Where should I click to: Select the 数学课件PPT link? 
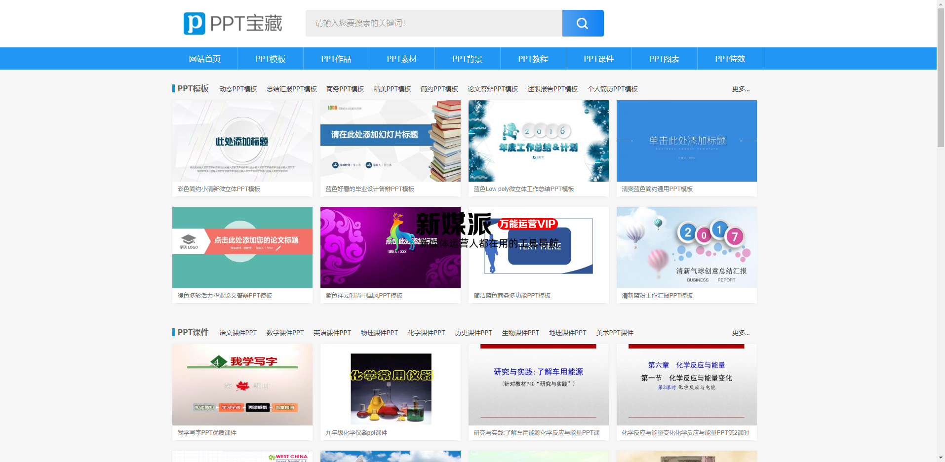coord(285,333)
